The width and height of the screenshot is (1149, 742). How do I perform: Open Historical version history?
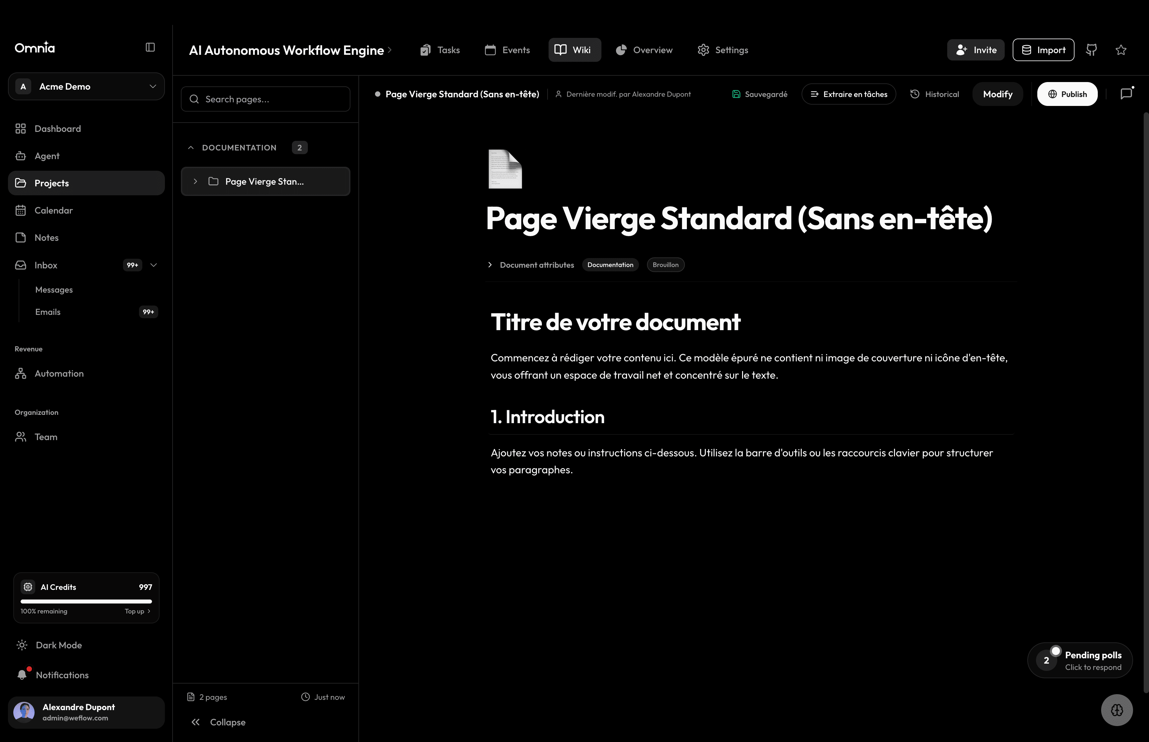(x=935, y=94)
